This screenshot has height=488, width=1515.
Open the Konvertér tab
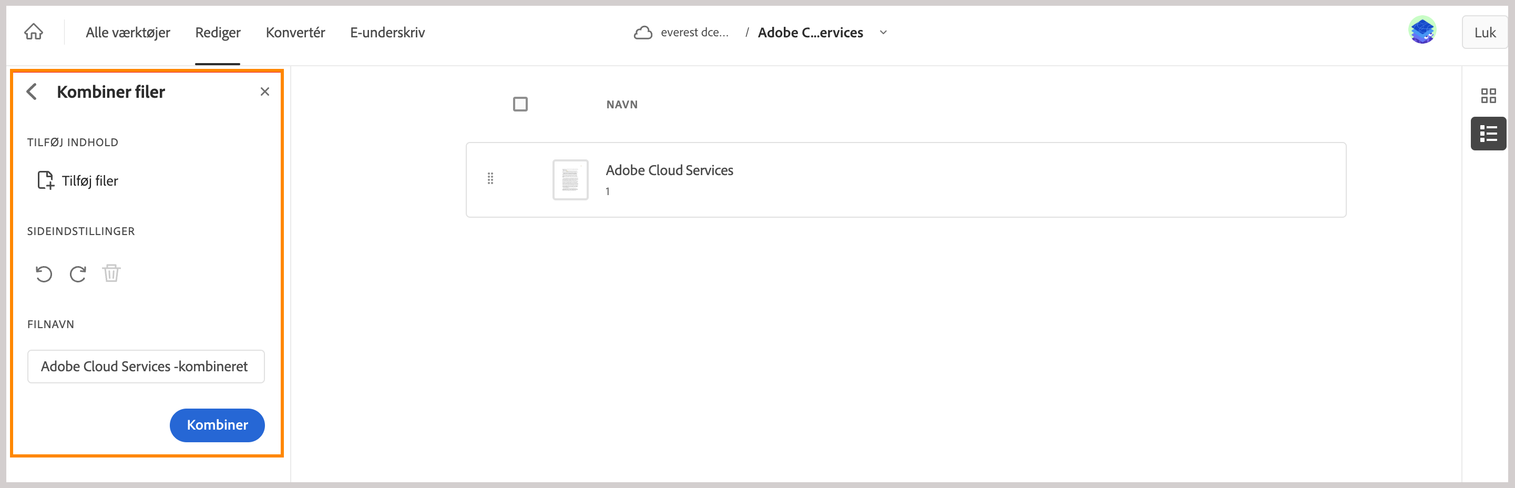pos(295,33)
